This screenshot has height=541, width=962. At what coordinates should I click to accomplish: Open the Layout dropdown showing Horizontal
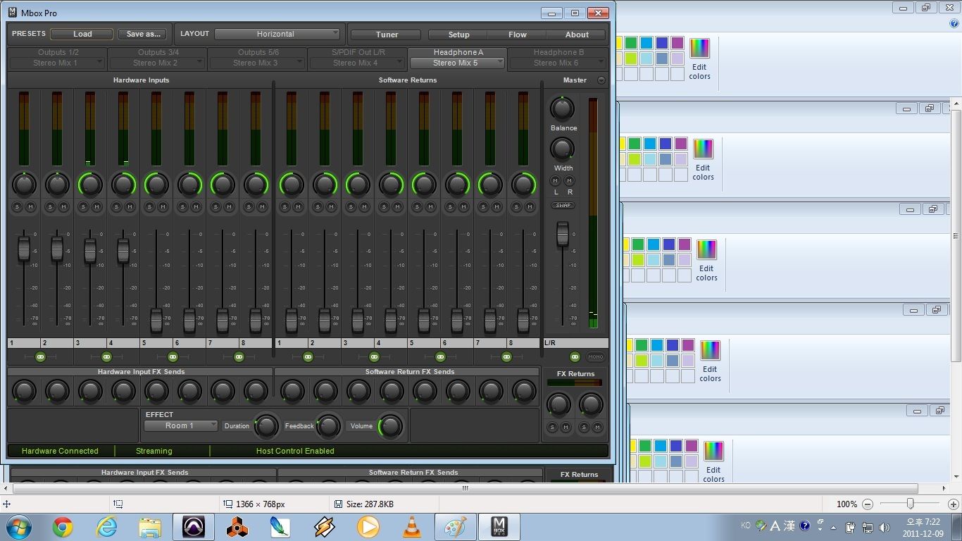tap(277, 34)
